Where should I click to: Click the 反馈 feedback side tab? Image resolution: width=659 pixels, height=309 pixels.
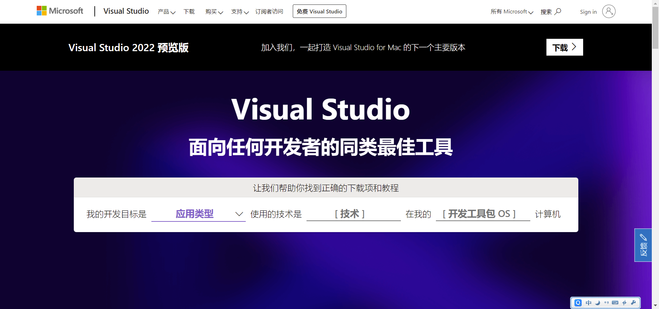[643, 245]
